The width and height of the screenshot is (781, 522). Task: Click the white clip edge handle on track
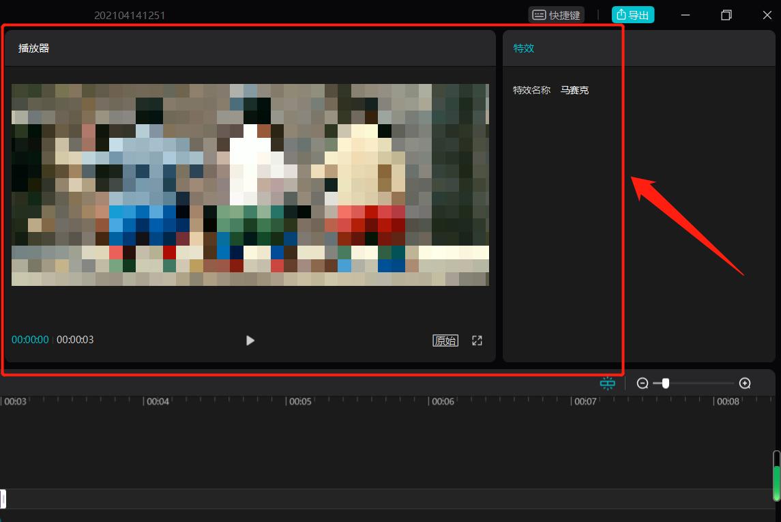pos(3,499)
